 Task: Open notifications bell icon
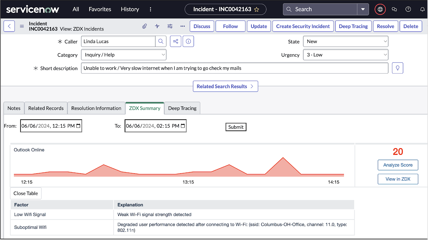(x=422, y=9)
